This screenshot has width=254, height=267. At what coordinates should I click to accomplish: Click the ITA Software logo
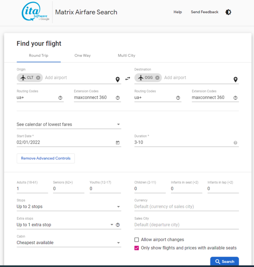tap(35, 11)
